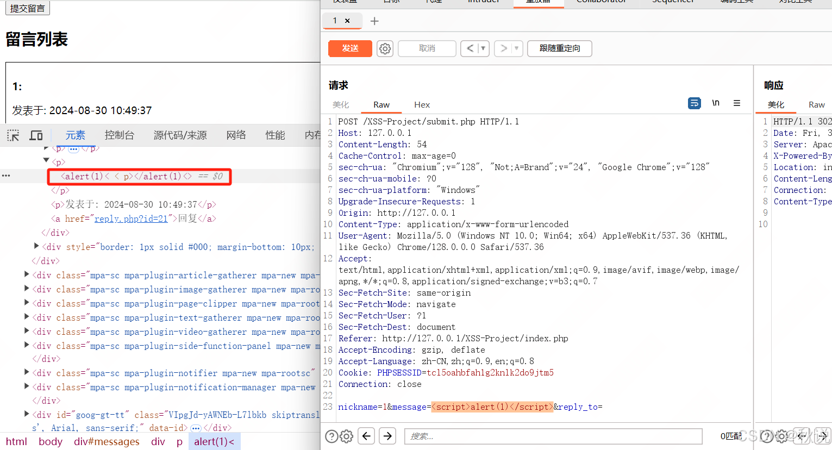Click the 提交留言 button on the page
Image resolution: width=832 pixels, height=450 pixels.
point(28,8)
